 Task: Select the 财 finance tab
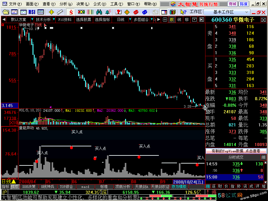(x=220, y=186)
